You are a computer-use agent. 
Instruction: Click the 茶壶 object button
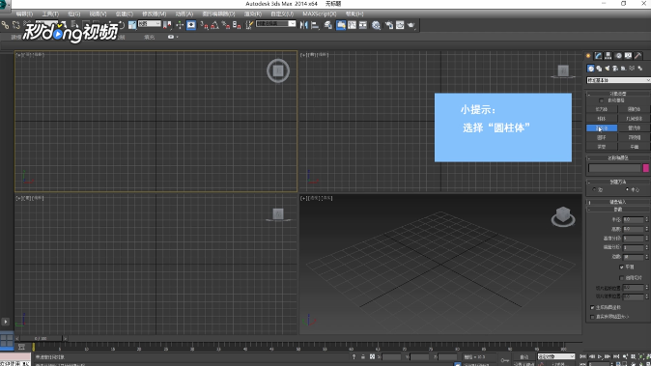click(602, 147)
